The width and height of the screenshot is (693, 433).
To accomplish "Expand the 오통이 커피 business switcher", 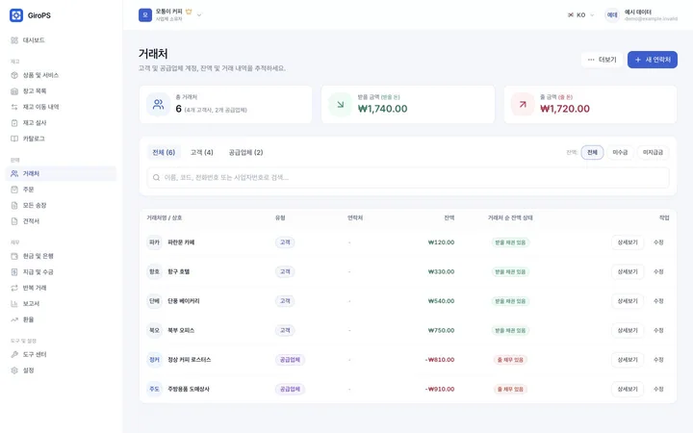I will [170, 15].
